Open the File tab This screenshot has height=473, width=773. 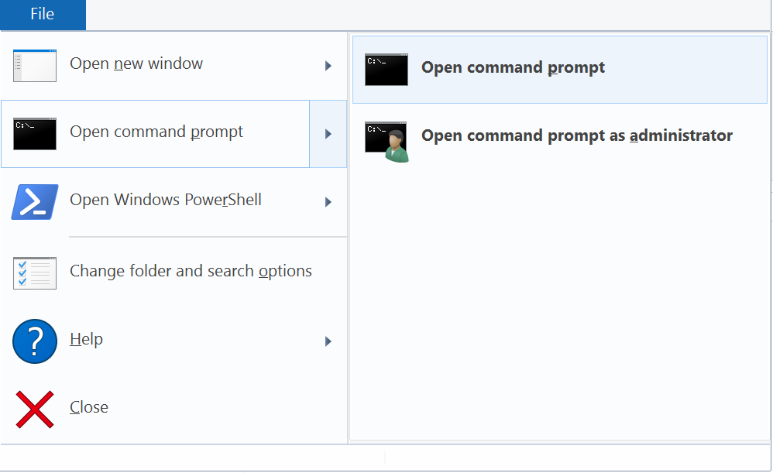(x=43, y=14)
